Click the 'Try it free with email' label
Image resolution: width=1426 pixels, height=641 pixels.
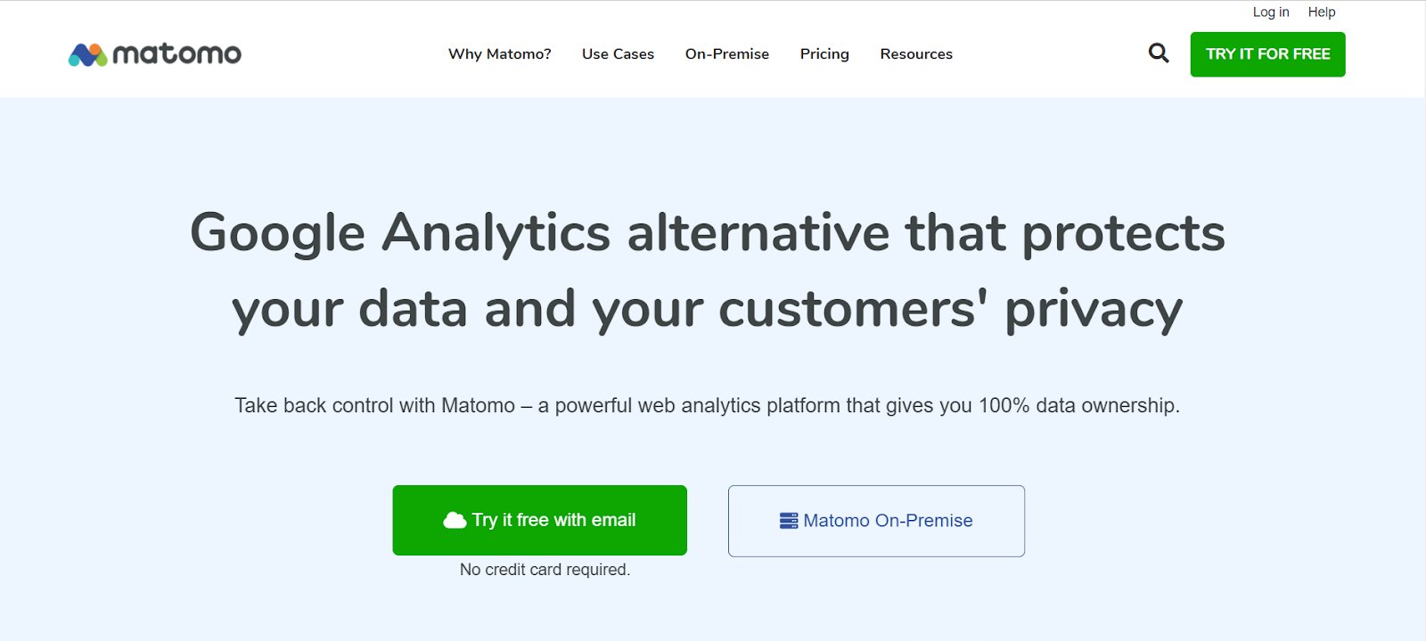[553, 520]
